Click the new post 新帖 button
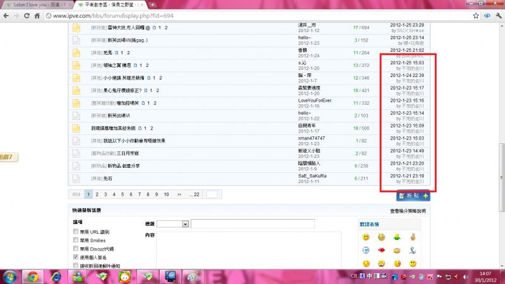This screenshot has height=284, width=505. tap(413, 196)
